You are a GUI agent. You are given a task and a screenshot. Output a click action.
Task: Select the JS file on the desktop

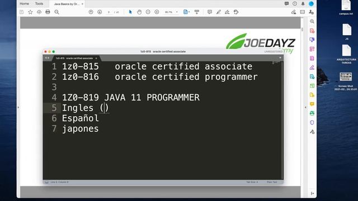point(347,32)
